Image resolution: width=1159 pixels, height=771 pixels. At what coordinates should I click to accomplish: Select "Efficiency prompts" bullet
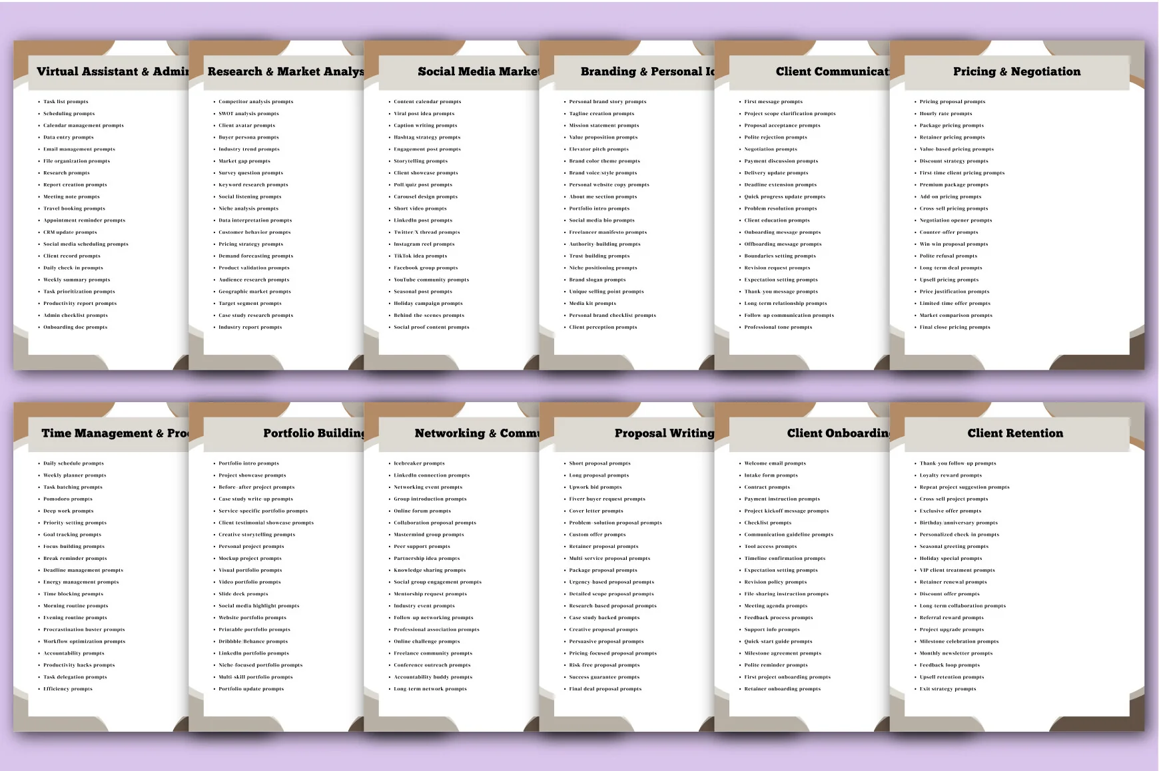coord(68,689)
